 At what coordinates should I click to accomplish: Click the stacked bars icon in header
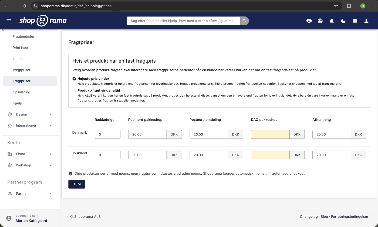355,21
